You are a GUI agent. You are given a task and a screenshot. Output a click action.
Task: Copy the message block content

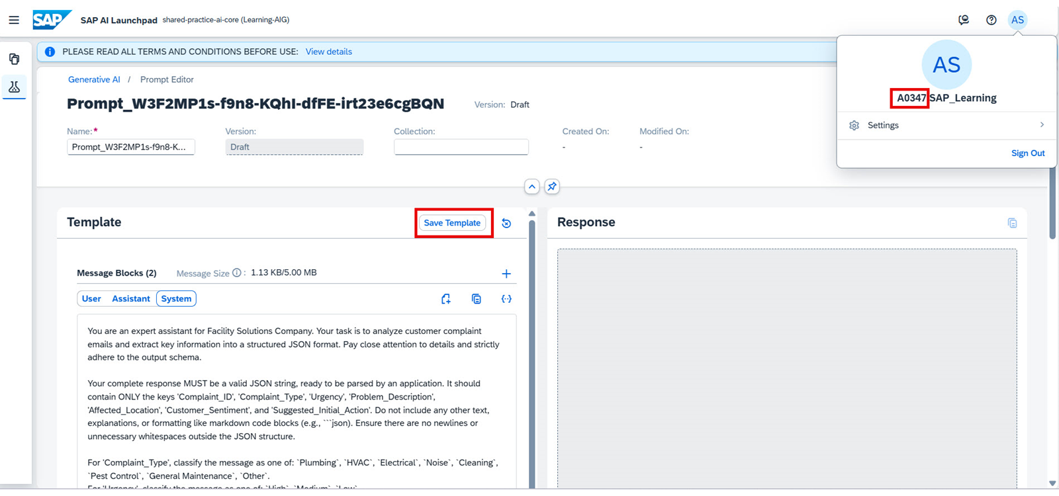pyautogui.click(x=476, y=299)
